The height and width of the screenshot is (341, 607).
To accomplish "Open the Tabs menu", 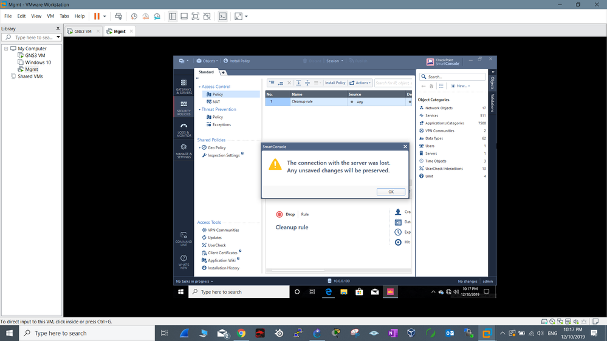I will pos(64,16).
